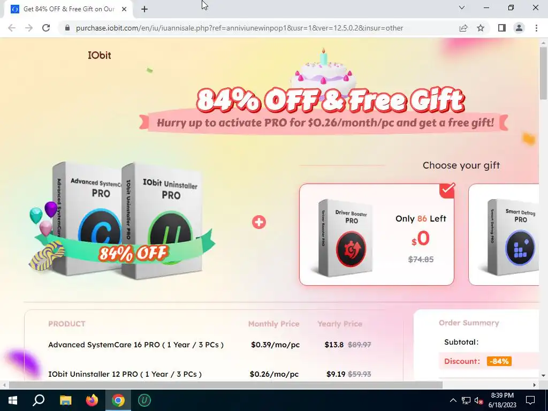Show hidden system tray icons
The height and width of the screenshot is (411, 548).
coord(453,400)
